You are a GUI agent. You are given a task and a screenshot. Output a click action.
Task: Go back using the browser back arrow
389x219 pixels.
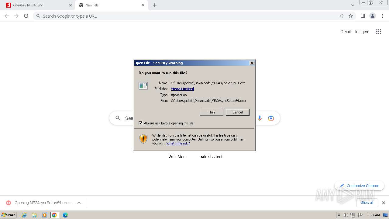7,16
